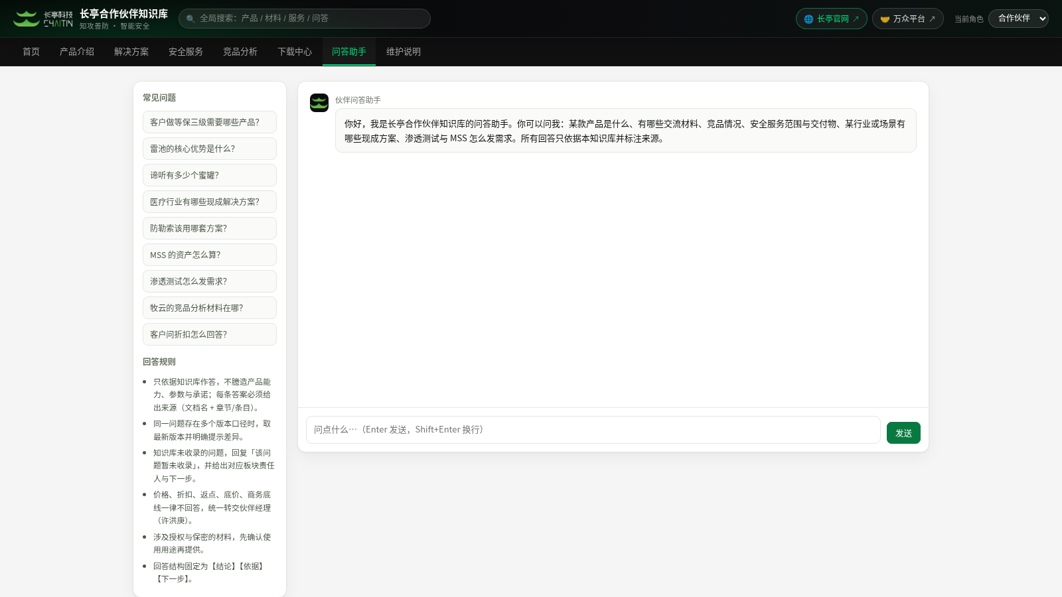
Task: Click the assistant greeting message bubble
Action: (x=626, y=131)
